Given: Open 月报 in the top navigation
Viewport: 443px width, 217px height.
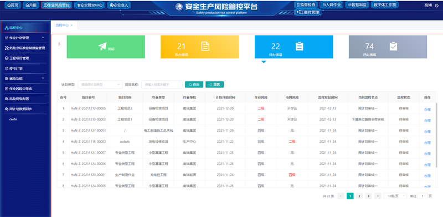Looking at the screenshot, I should [31, 5].
